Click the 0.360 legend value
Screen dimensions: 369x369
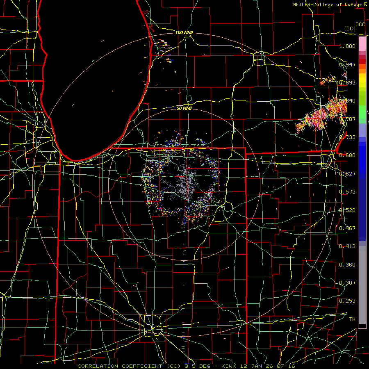tap(347, 265)
